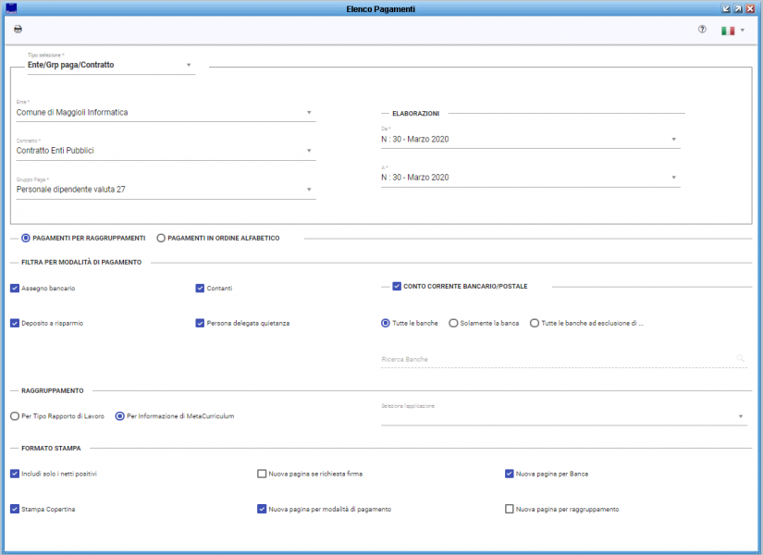The height and width of the screenshot is (555, 763).
Task: Click the print icon in toolbar
Action: (18, 30)
